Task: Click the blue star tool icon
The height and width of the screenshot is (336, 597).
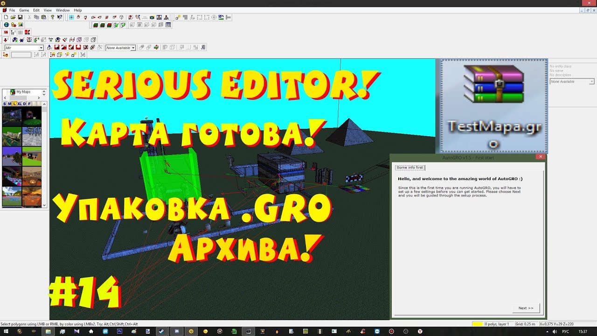Action: click(x=22, y=40)
